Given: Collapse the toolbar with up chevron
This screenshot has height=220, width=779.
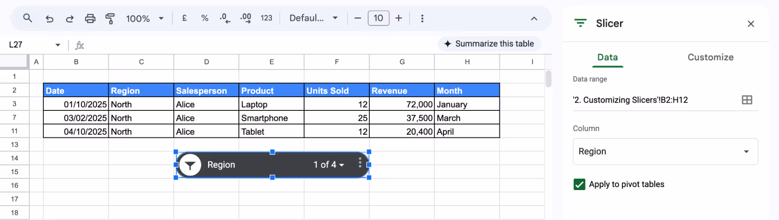Looking at the screenshot, I should pyautogui.click(x=534, y=18).
